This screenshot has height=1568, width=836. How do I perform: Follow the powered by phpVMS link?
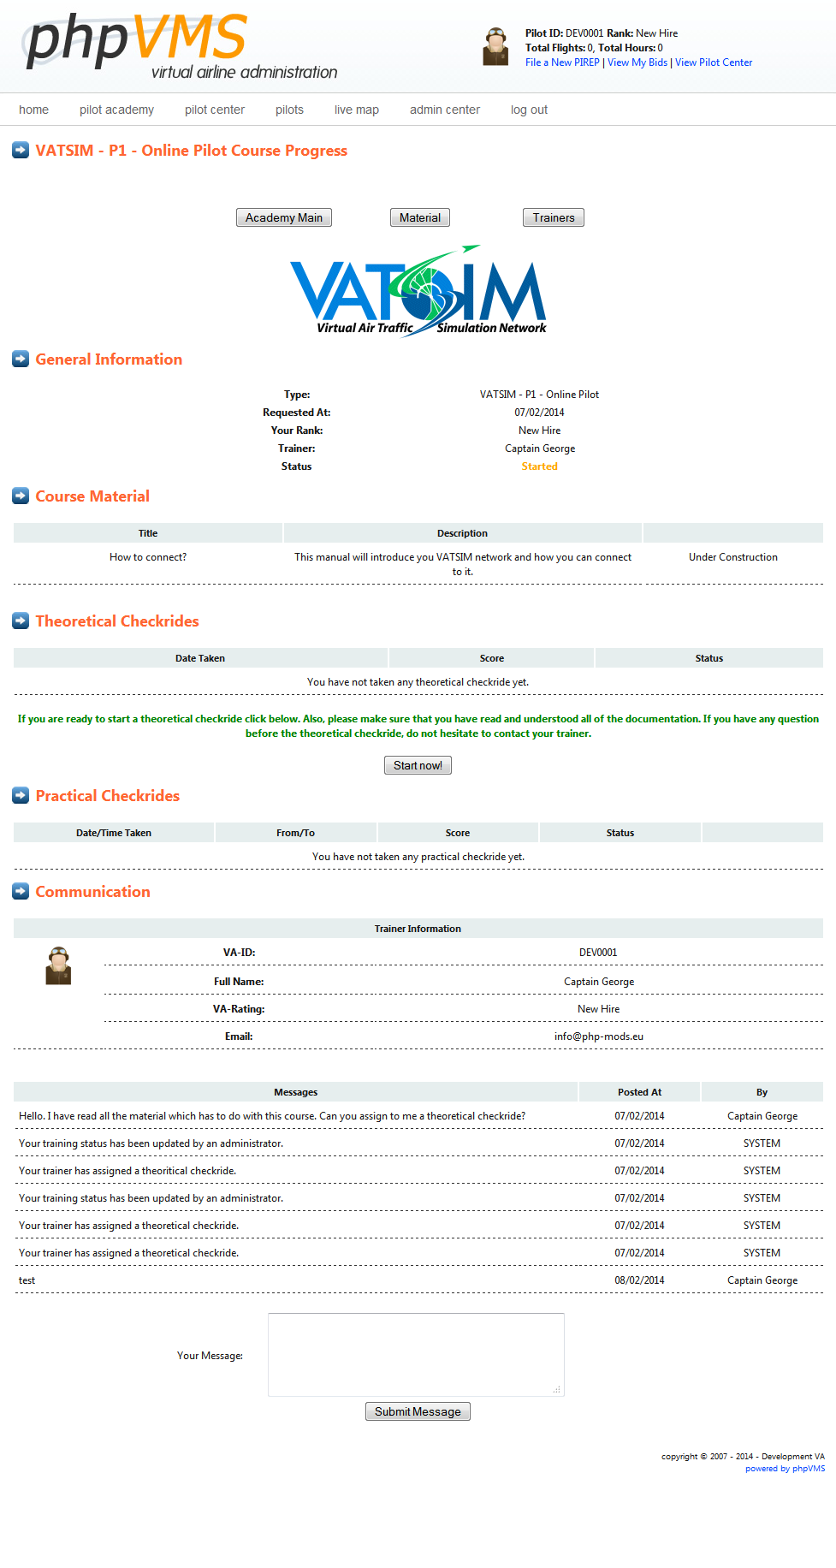(x=786, y=1469)
